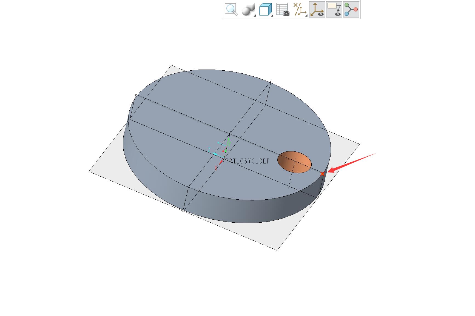Open the Display Style shading options
Viewport: 475px width, 316px height.
point(249,10)
